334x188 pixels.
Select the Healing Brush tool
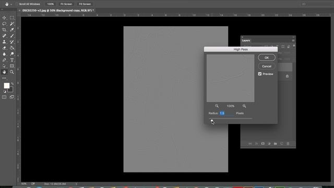tap(4, 36)
